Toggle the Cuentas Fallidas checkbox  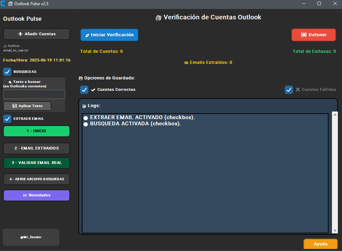click(289, 89)
